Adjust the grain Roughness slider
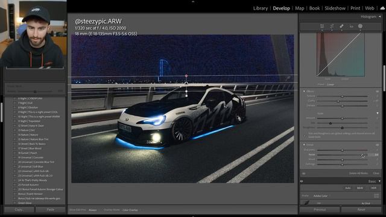Image resolution: width=386 pixels, height=217 pixels. [342, 128]
